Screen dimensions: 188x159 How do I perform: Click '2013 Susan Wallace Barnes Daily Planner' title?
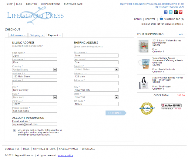[167, 41]
